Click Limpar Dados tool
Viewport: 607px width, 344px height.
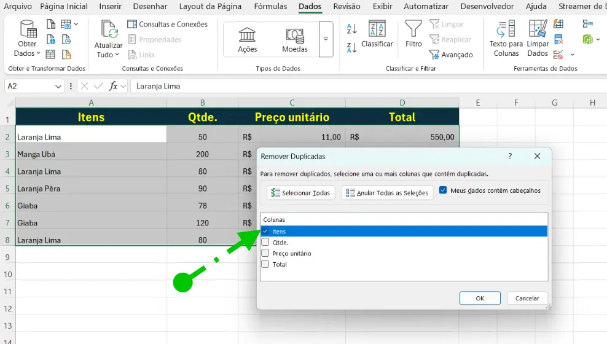538,39
